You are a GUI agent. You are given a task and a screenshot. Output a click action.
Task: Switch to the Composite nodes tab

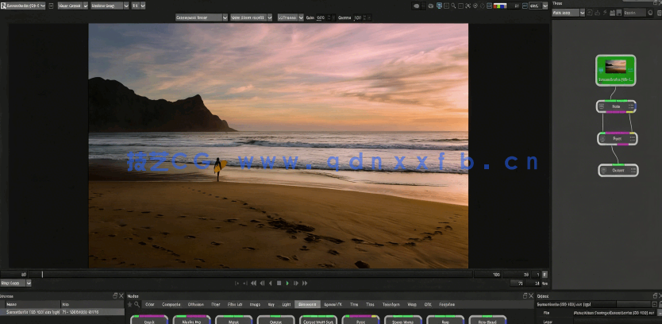tap(171, 304)
